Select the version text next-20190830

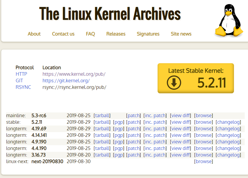click(x=47, y=162)
